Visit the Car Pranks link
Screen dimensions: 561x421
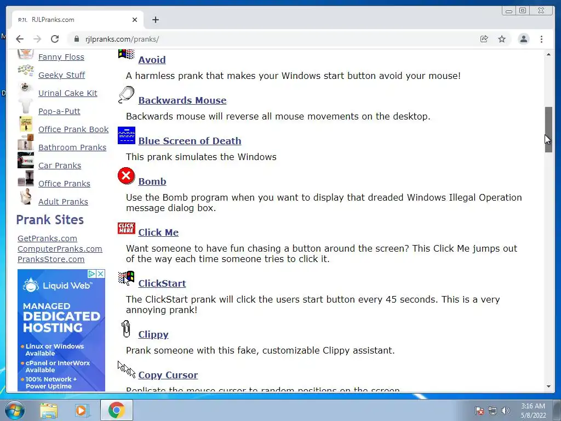pyautogui.click(x=60, y=166)
